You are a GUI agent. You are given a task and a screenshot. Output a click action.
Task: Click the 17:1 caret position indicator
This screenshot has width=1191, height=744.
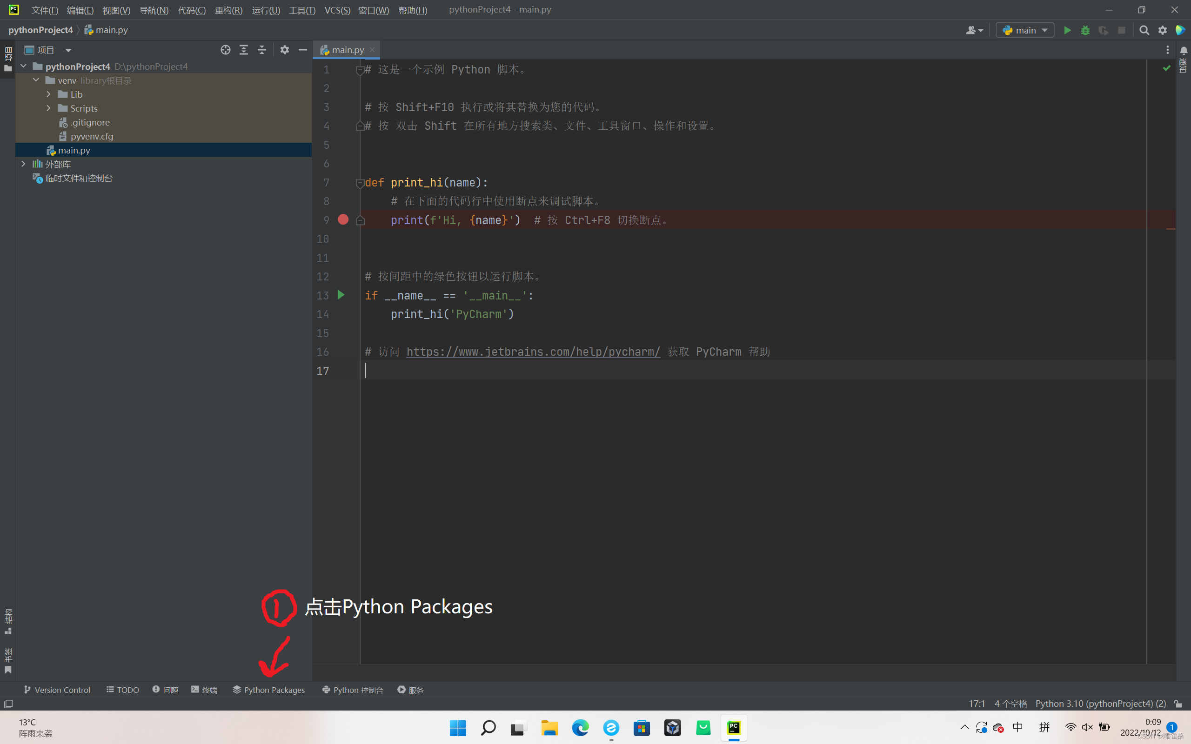tap(977, 703)
